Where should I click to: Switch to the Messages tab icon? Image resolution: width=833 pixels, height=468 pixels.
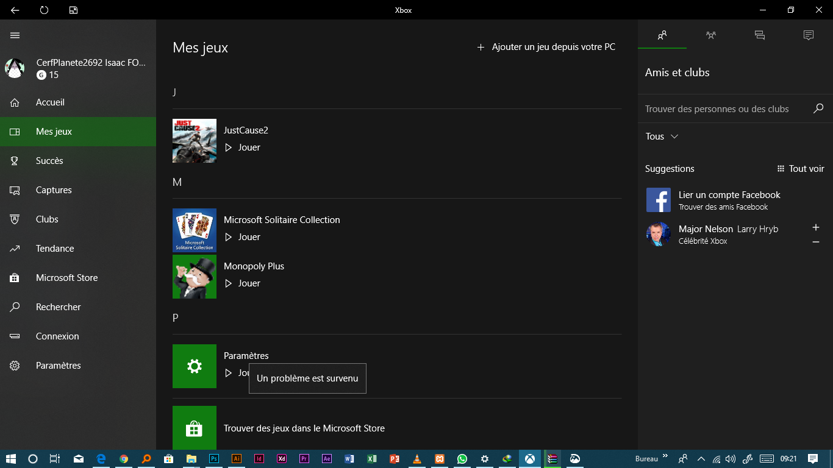click(760, 35)
